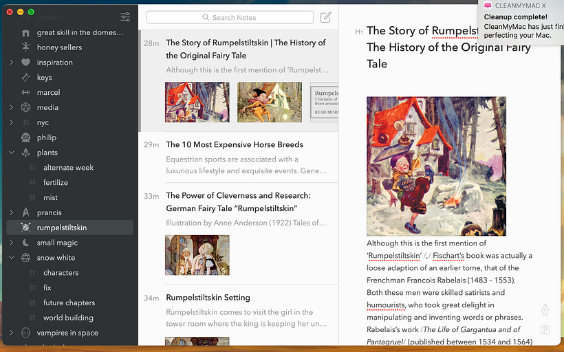
Task: Click the icon next to snow white tag
Action: tap(25, 258)
